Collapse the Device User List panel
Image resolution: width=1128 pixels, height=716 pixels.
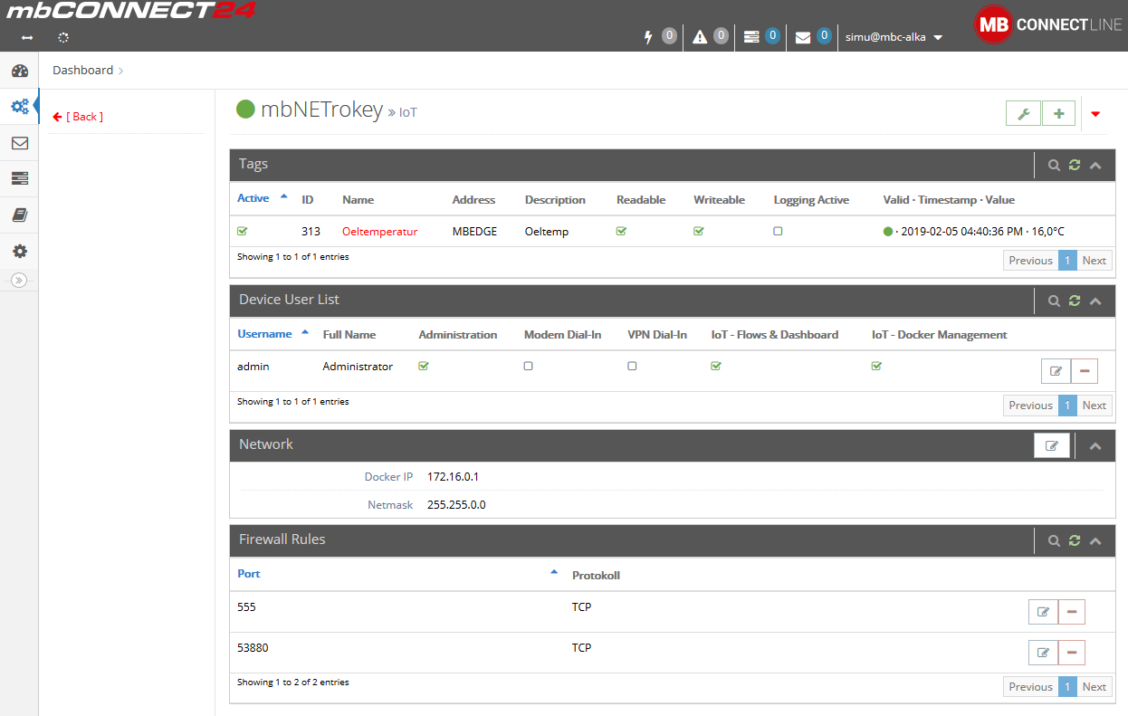[1095, 301]
